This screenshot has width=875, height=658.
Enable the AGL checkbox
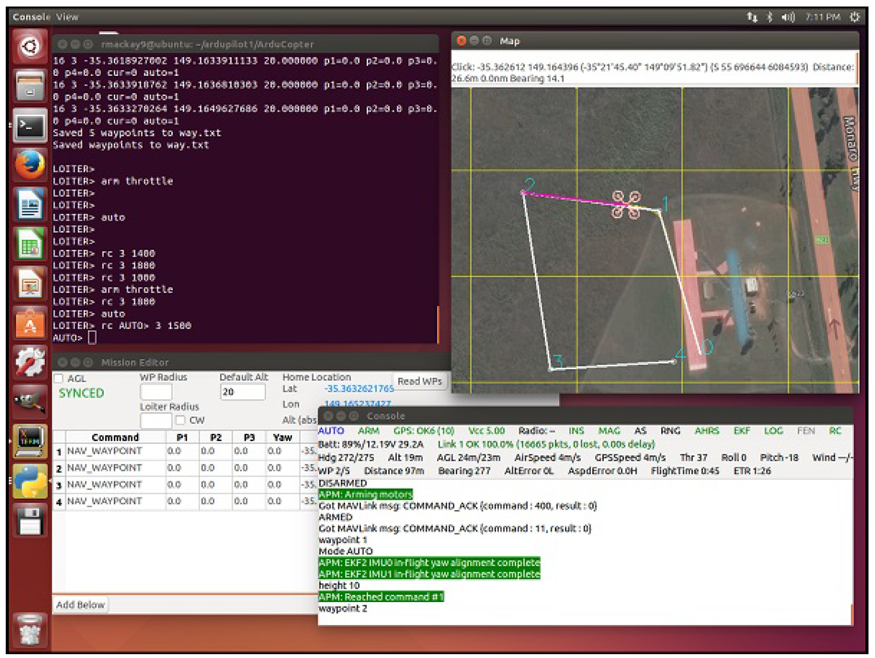(59, 378)
